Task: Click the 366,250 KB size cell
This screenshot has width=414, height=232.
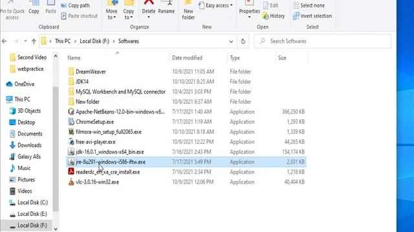Action: pyautogui.click(x=293, y=111)
